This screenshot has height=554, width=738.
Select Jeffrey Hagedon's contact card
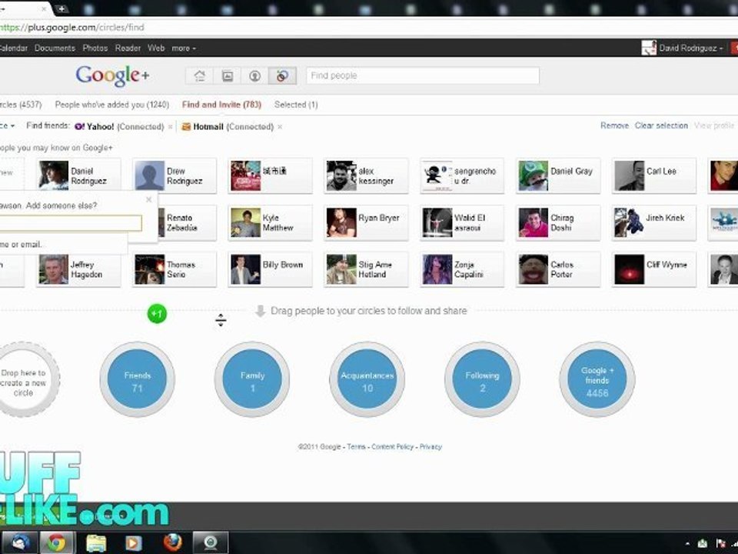78,269
